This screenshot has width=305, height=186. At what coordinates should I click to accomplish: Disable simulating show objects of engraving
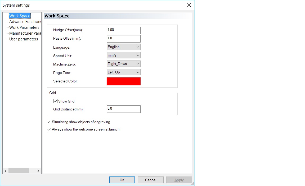click(49, 122)
